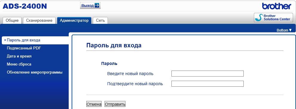
Task: Choose Обновление микропрограммы in the sidebar
Action: (35, 72)
